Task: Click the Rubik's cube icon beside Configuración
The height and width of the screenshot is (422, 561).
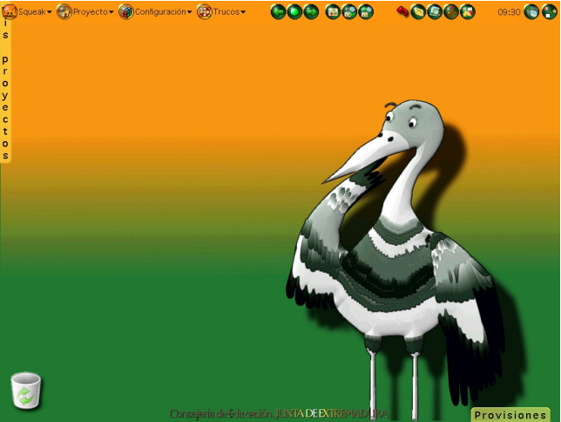Action: click(125, 11)
